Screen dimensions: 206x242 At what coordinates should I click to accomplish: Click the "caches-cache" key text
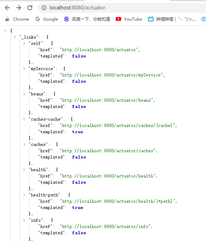[x=46, y=119]
